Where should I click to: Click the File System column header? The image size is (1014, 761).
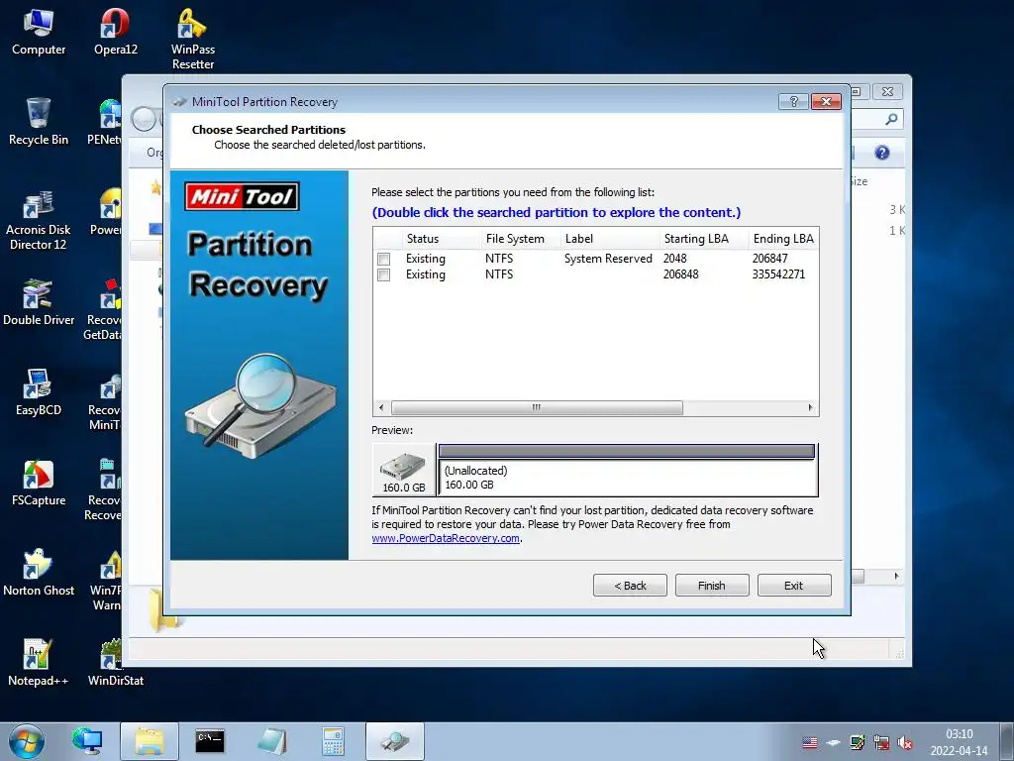click(521, 239)
